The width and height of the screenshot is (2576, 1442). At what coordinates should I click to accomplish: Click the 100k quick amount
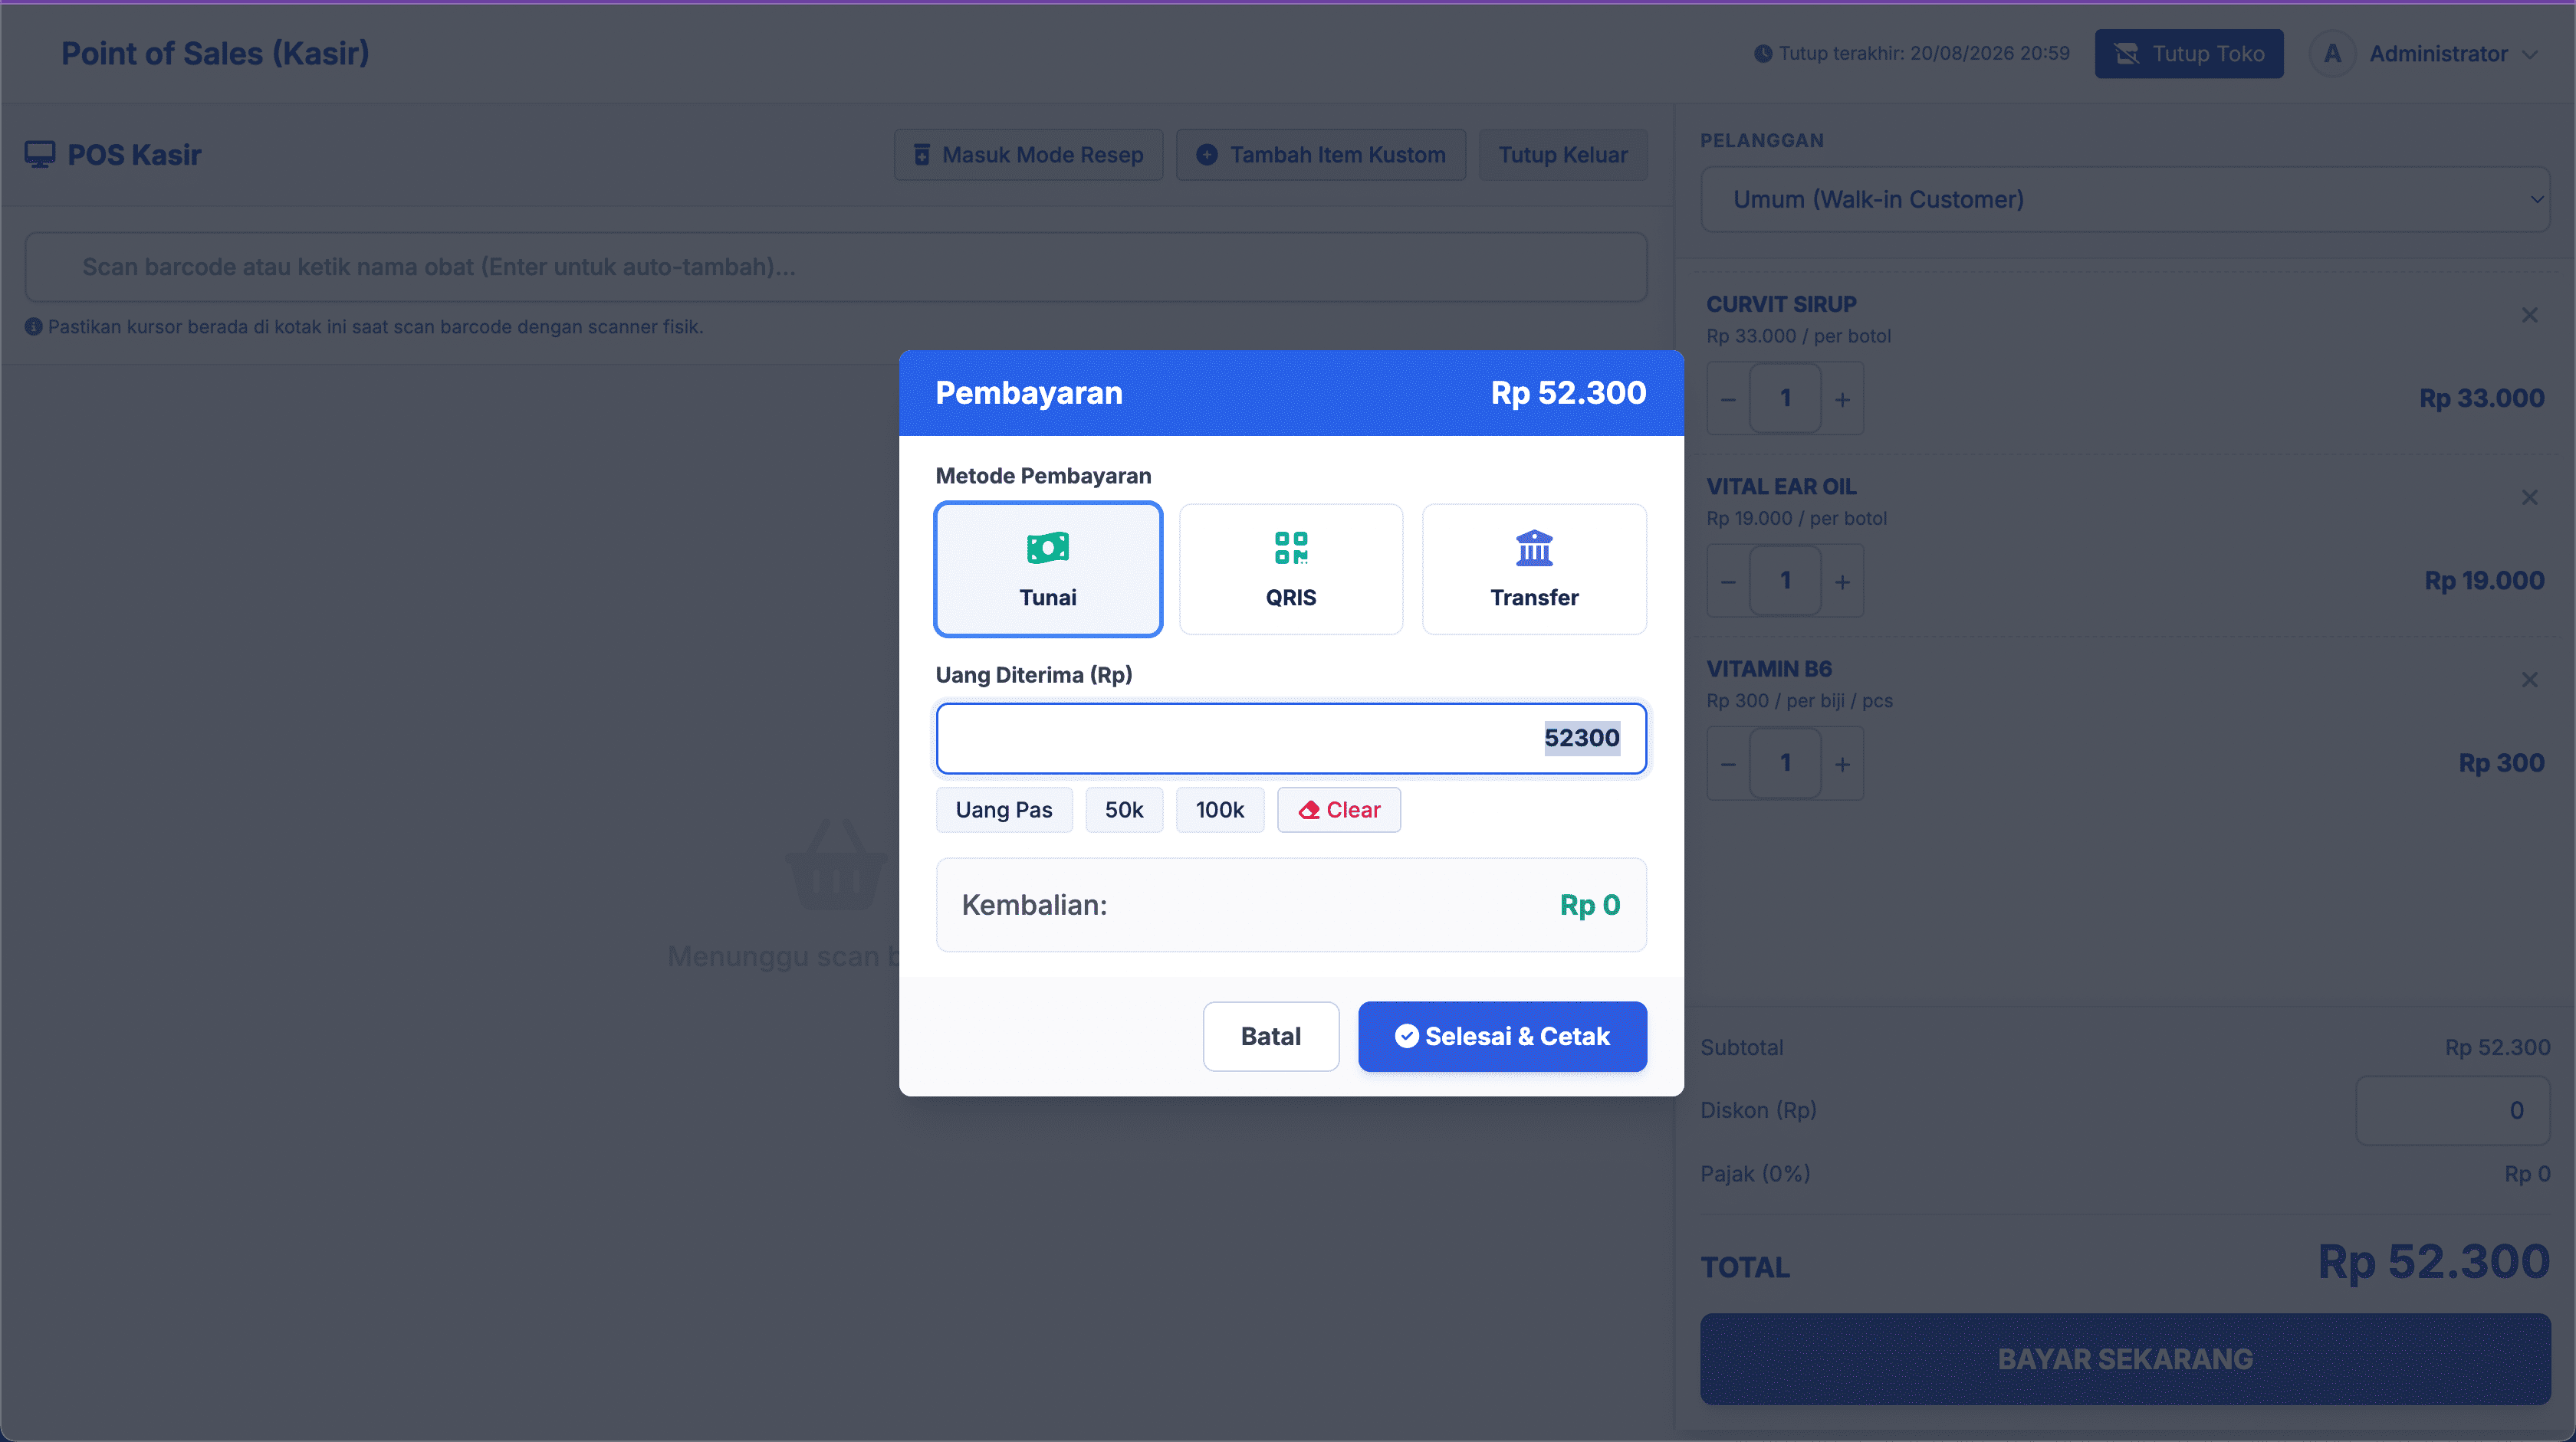pyautogui.click(x=1220, y=809)
